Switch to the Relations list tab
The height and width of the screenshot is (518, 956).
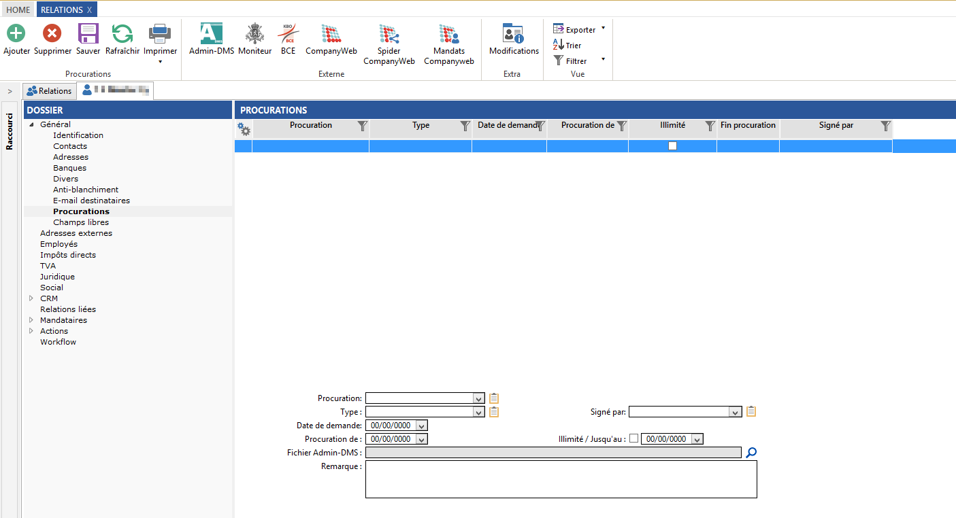pyautogui.click(x=49, y=91)
